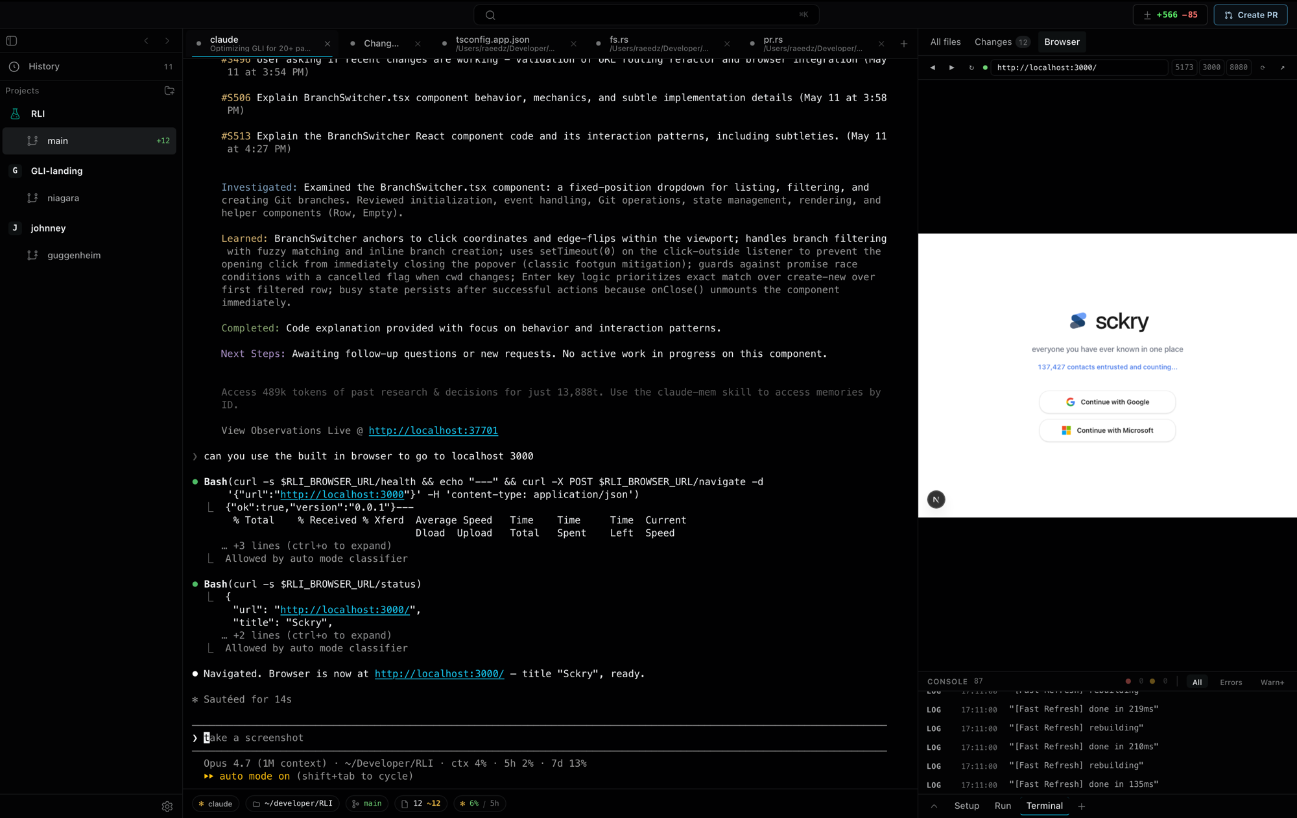Click the claude status bar chip
Viewport: 1297px width, 818px height.
[x=216, y=804]
